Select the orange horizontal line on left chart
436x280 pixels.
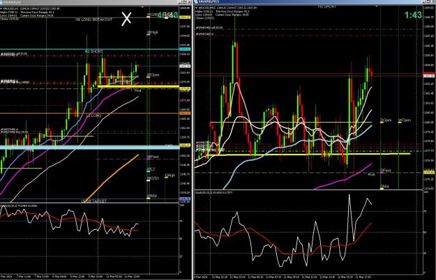point(89,114)
